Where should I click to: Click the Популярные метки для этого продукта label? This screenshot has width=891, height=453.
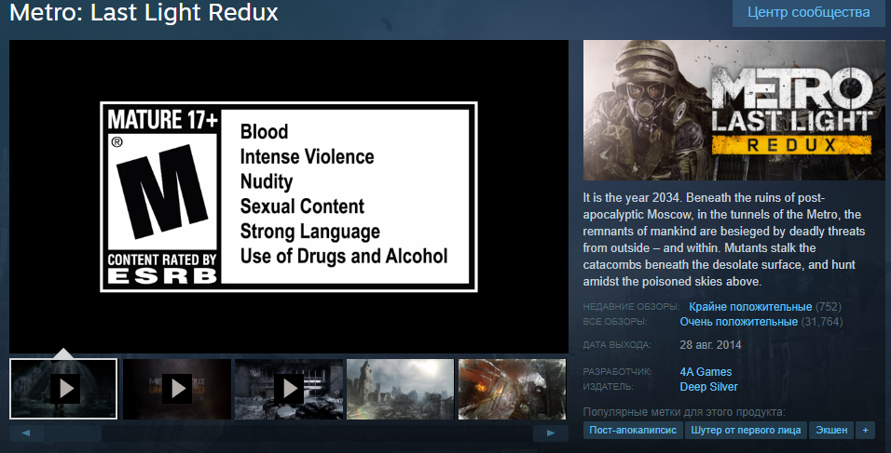point(684,412)
